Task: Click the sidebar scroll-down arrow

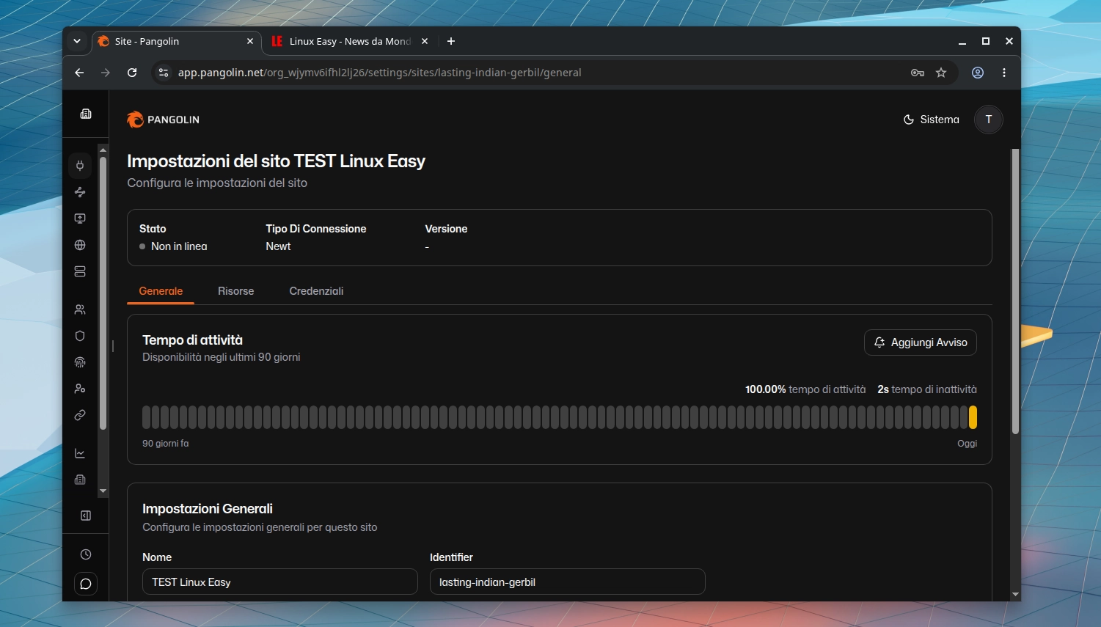Action: [103, 491]
